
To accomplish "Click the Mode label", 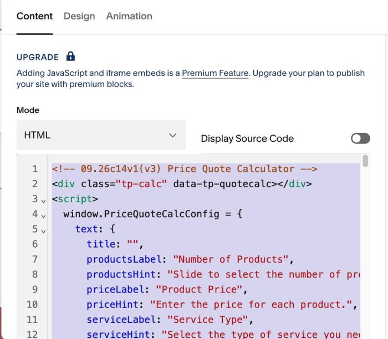I will 28,110.
